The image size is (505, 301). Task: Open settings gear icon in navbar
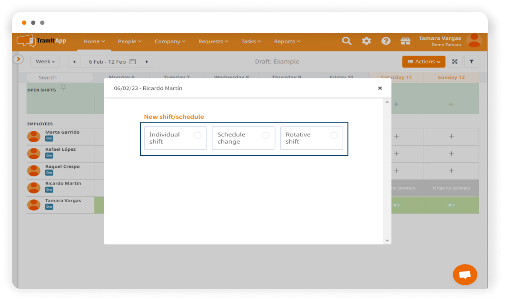tap(366, 41)
